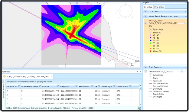Open the Metric Name column filter
Image resolution: width=189 pixels, height=112 pixels.
pyautogui.click(x=130, y=86)
